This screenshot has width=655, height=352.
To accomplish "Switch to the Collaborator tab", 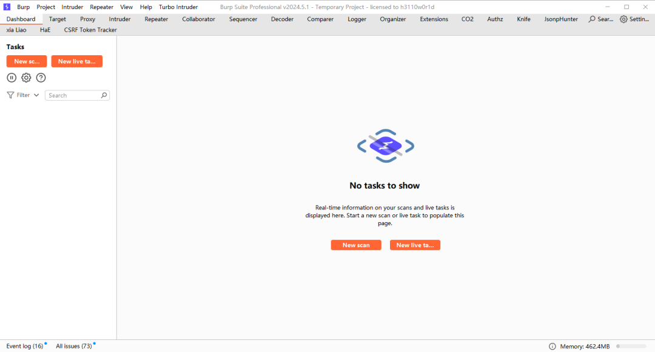I will (x=198, y=19).
